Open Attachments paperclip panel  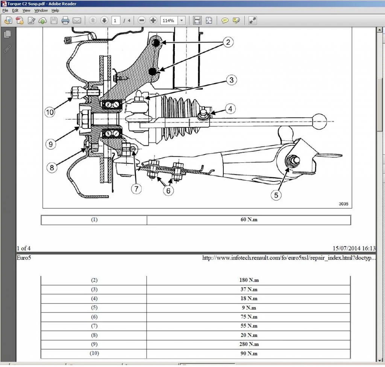7,49
